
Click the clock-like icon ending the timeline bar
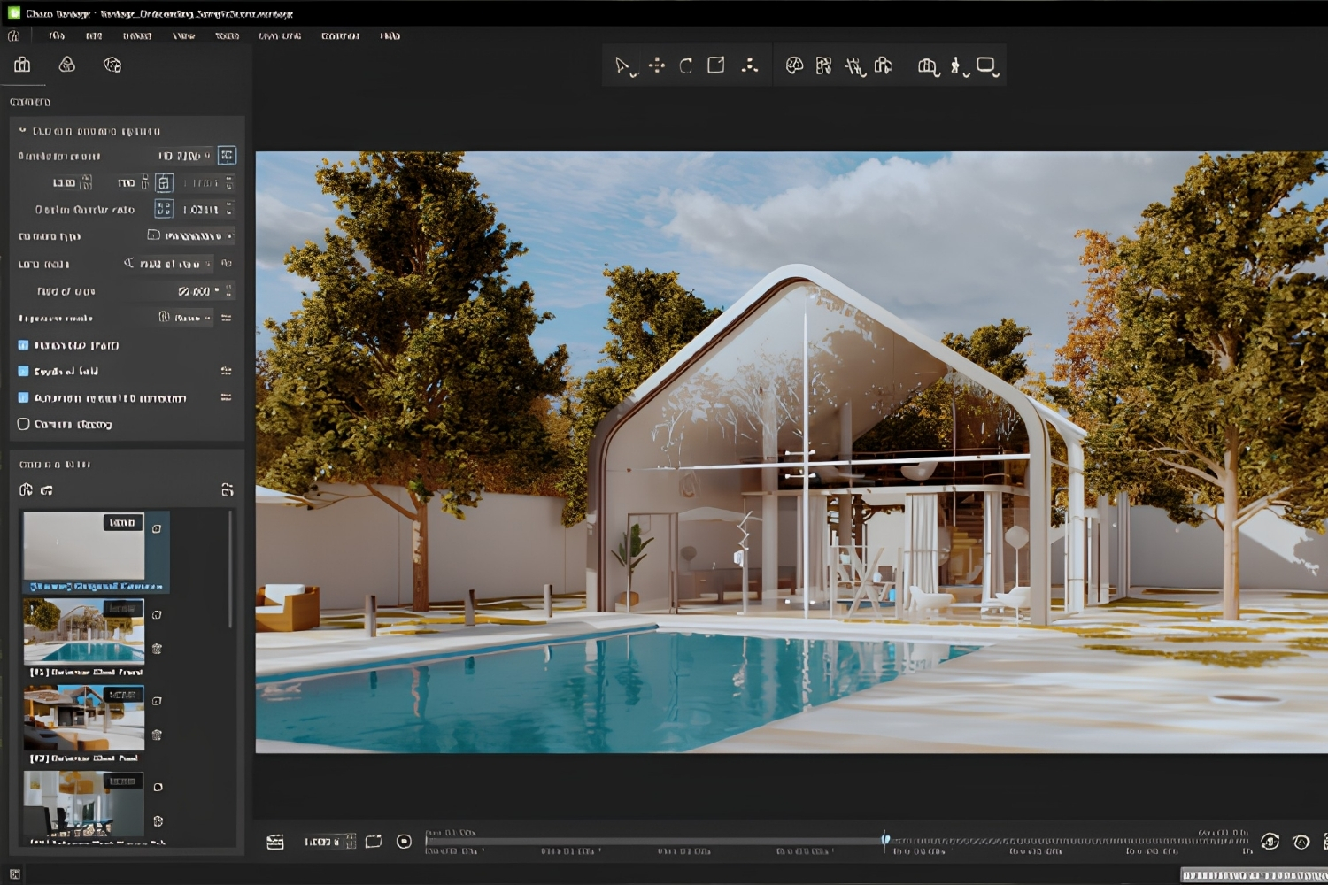(x=1301, y=842)
